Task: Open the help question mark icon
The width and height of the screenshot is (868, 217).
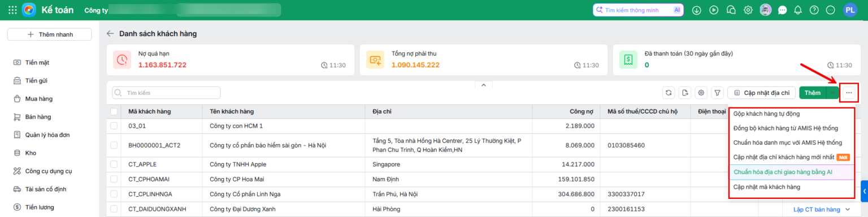Action: tap(814, 10)
